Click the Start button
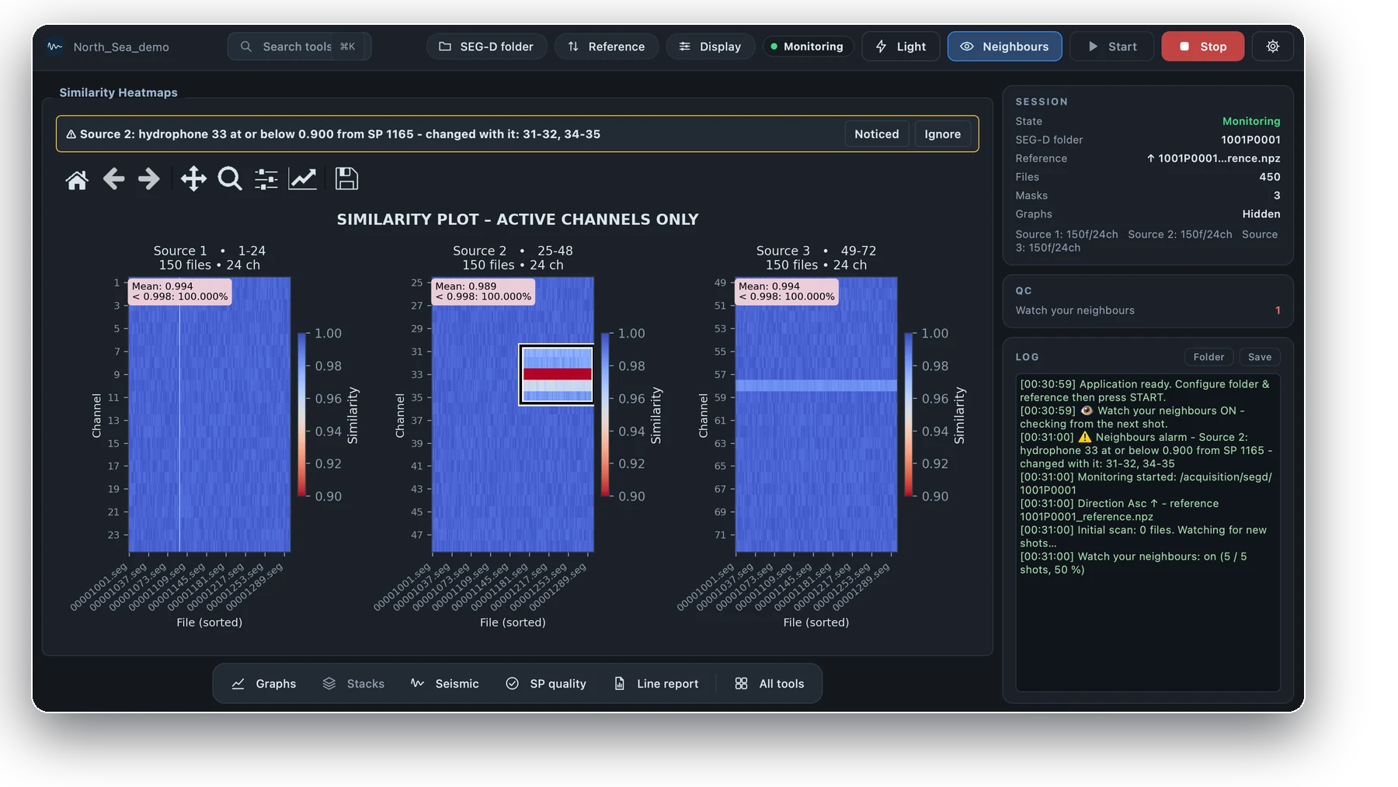The width and height of the screenshot is (1398, 787). click(x=1112, y=47)
